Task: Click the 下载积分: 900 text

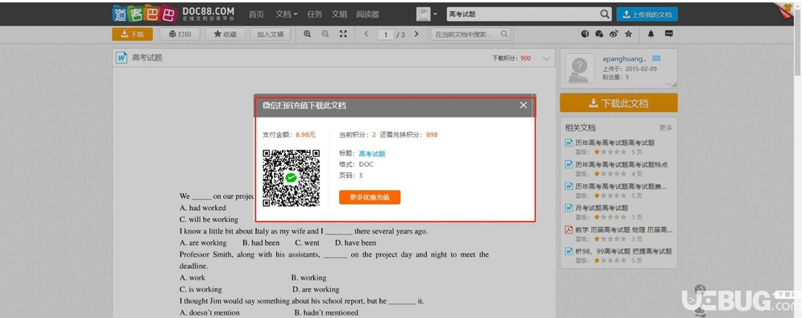Action: (x=511, y=58)
